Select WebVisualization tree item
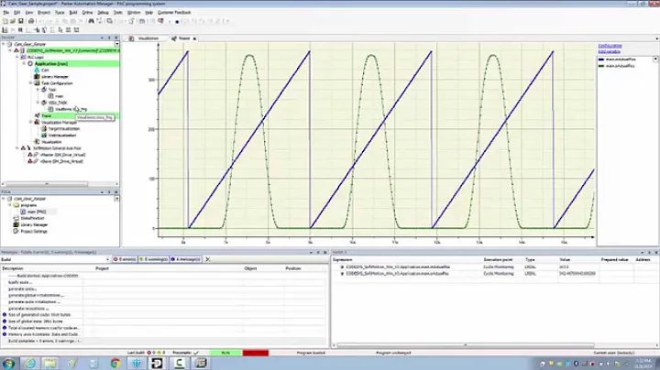 (x=62, y=136)
